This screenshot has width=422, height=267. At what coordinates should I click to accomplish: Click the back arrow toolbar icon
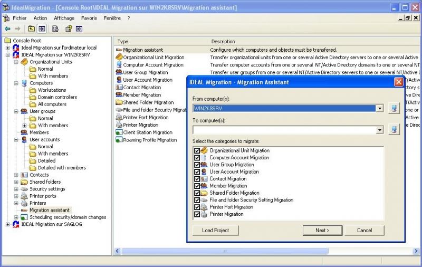point(7,28)
